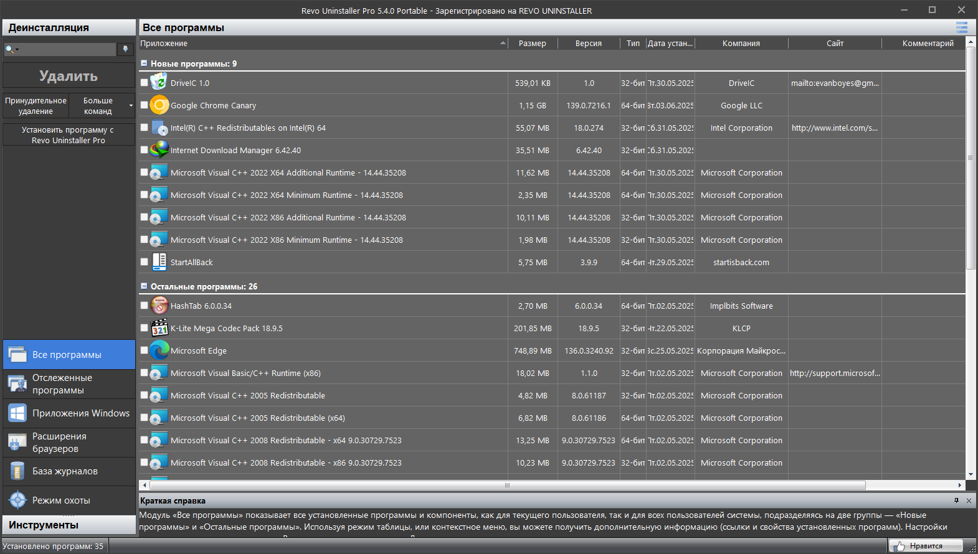978x554 pixels.
Task: Sort by the Дата установки column header
Action: click(x=670, y=43)
